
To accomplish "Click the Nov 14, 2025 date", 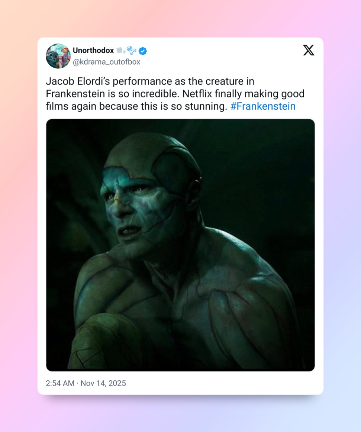I will (103, 383).
